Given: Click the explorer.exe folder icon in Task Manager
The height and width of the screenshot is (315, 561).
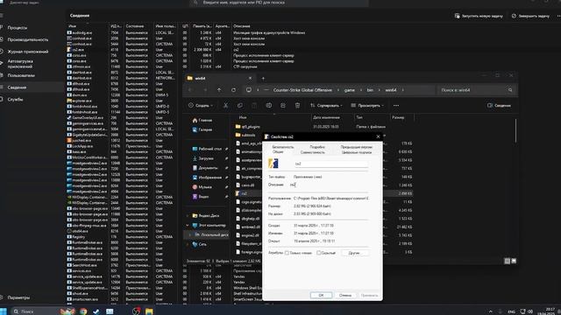Looking at the screenshot, I should click(x=69, y=101).
